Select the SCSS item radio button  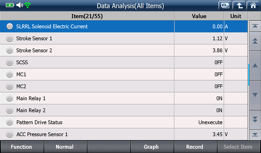tap(10, 62)
